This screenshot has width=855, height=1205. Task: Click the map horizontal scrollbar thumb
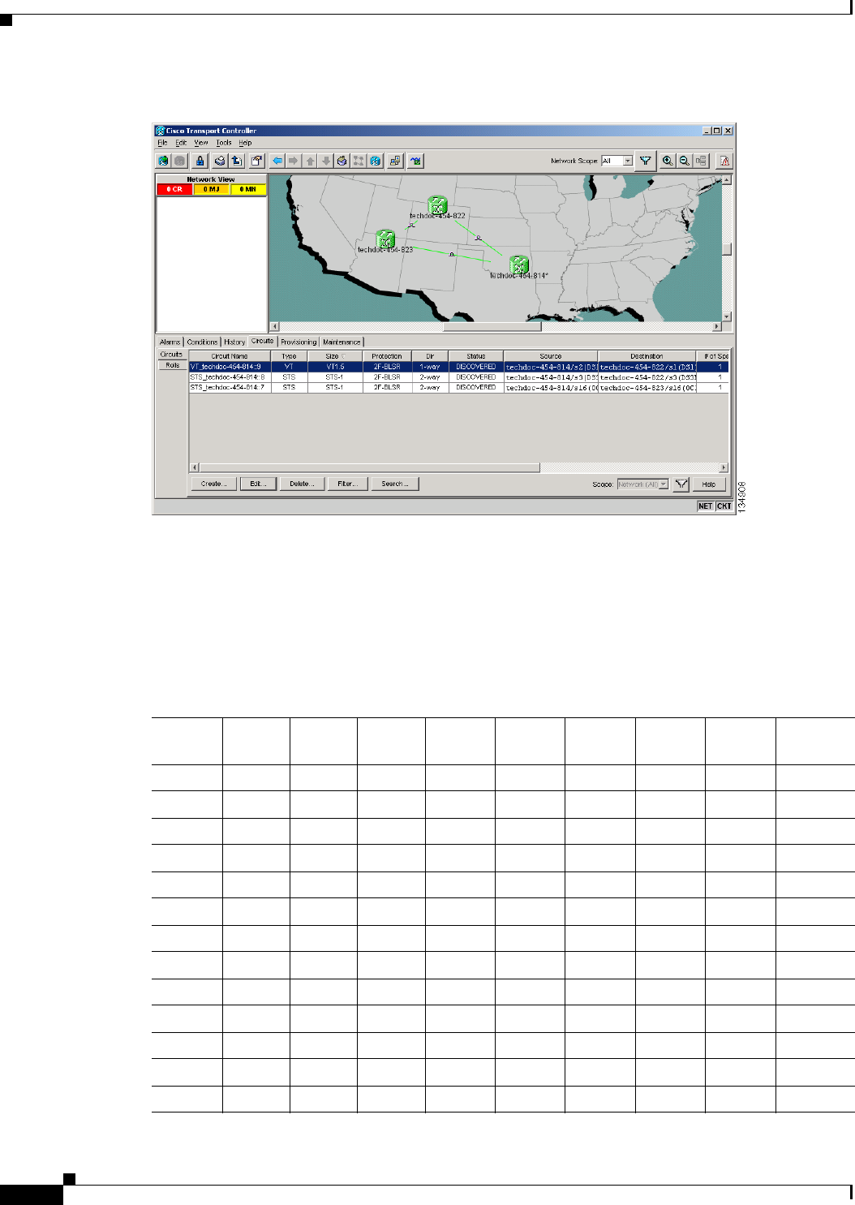(492, 327)
